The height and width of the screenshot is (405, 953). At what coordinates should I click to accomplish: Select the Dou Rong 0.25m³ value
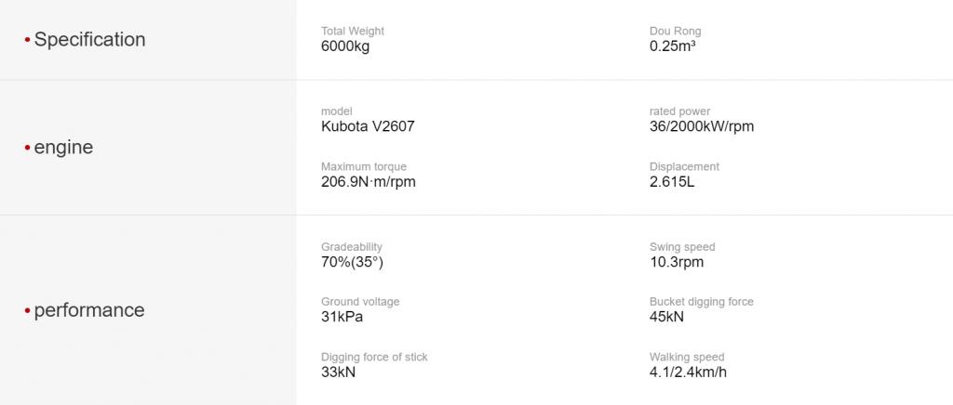click(x=672, y=46)
